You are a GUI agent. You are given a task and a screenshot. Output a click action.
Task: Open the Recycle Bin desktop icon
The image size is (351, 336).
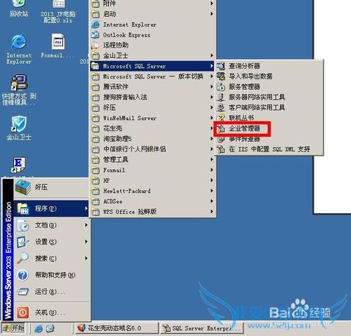pyautogui.click(x=19, y=8)
